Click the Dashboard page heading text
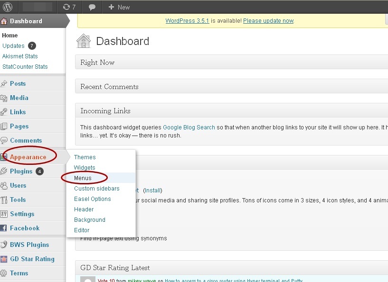This screenshot has height=282, width=388. coord(123,41)
